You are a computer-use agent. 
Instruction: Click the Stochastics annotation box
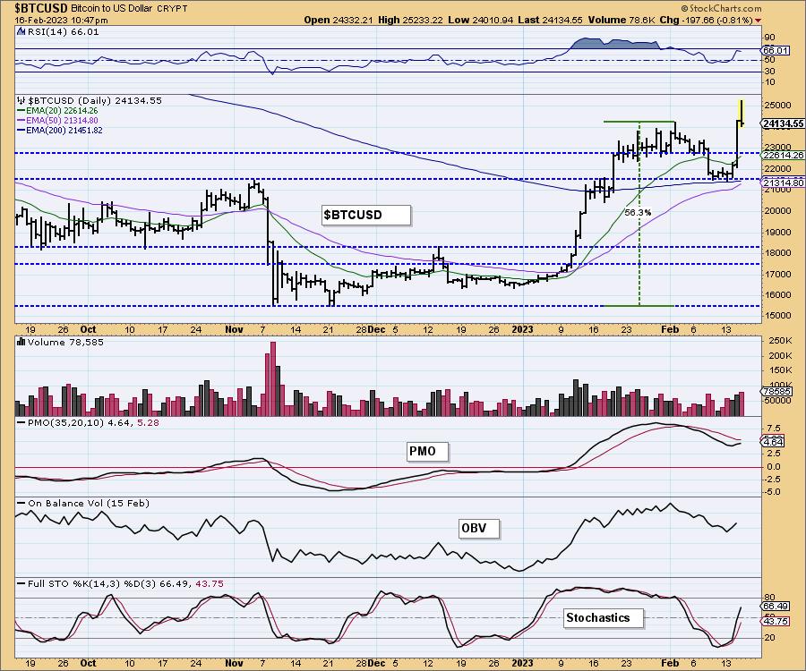click(x=603, y=617)
